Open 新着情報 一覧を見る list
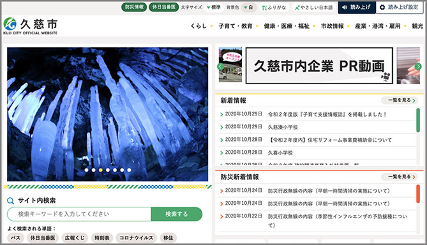 [x=400, y=100]
